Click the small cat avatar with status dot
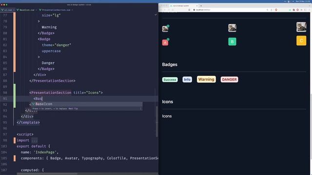The width and height of the screenshot is (312, 175). pos(165,29)
